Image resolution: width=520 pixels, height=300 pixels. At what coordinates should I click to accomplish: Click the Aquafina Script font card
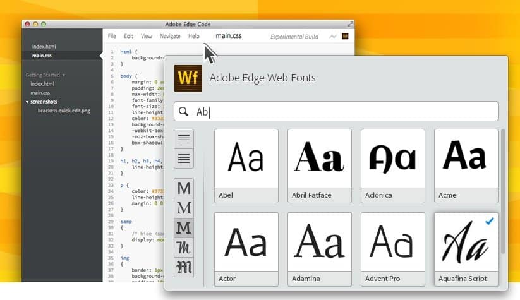[x=466, y=249]
